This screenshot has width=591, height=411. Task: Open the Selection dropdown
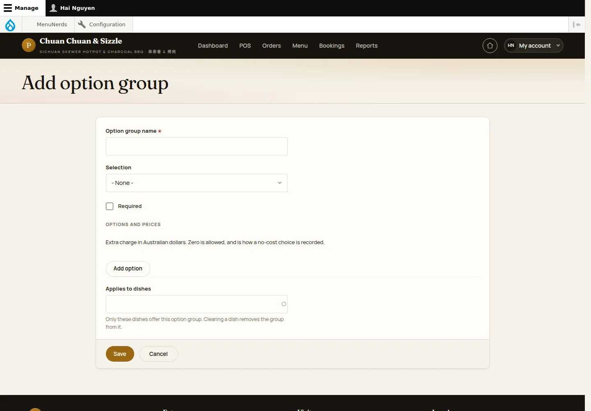197,183
